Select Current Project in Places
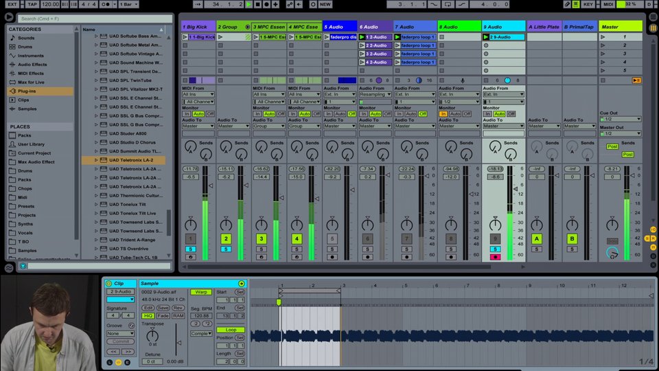The image size is (659, 371). pos(34,153)
